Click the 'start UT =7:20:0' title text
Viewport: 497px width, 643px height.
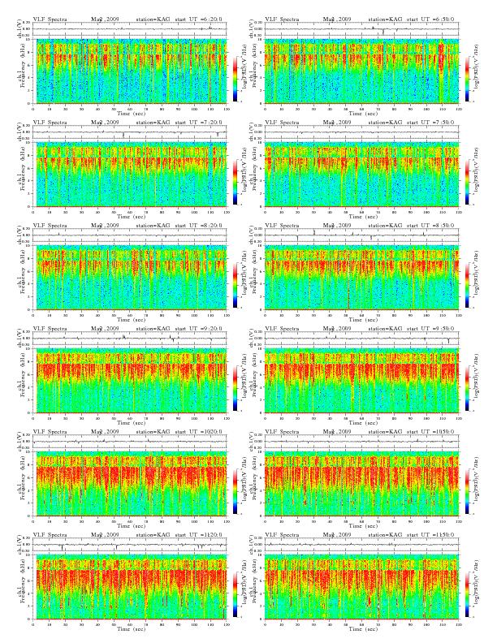point(198,123)
